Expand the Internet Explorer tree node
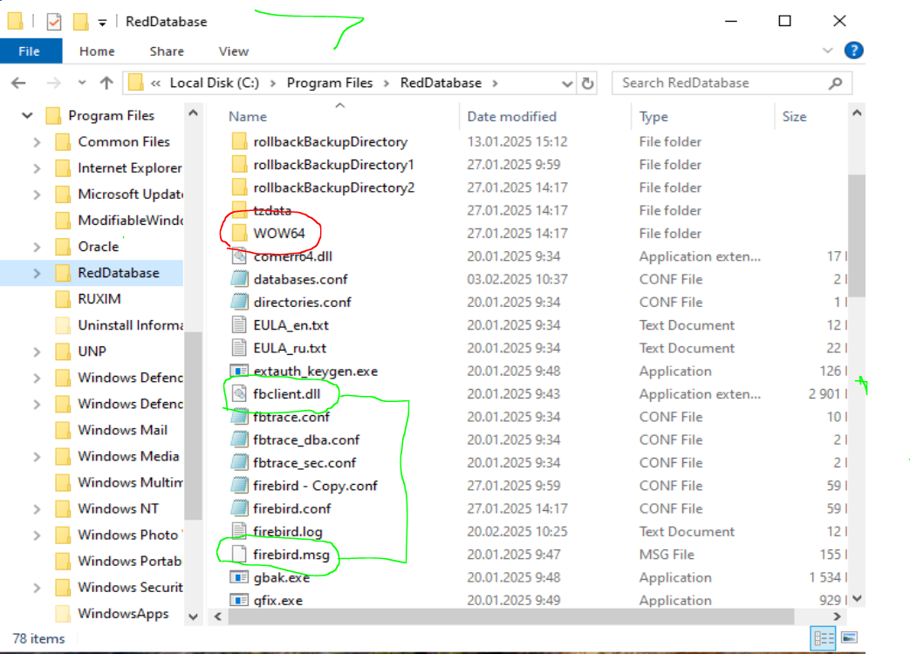 pos(37,168)
